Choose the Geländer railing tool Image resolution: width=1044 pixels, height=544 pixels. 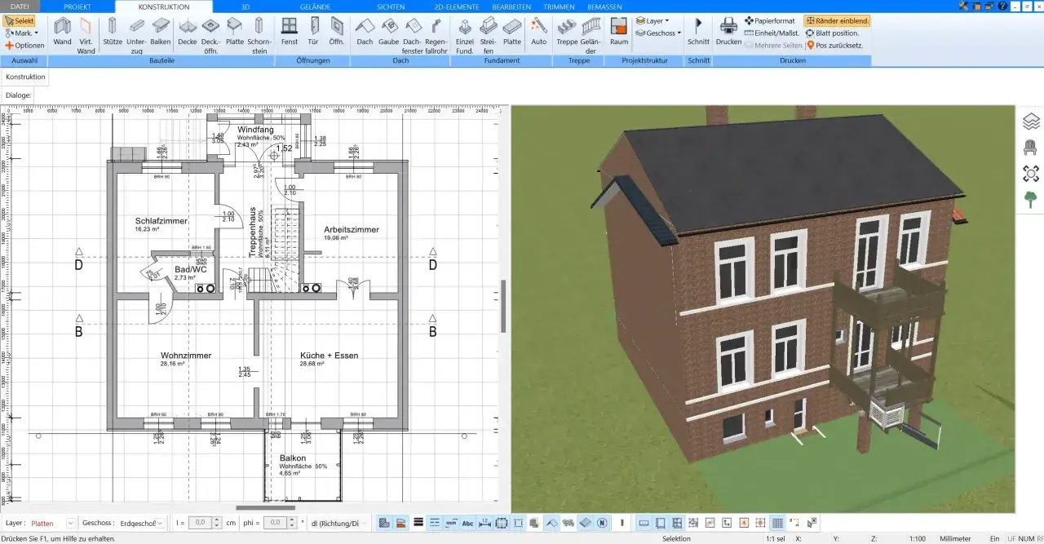pyautogui.click(x=591, y=35)
